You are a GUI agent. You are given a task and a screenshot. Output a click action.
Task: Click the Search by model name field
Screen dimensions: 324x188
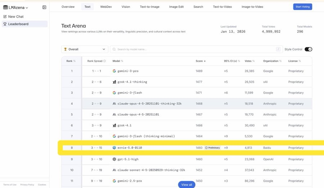(x=194, y=49)
